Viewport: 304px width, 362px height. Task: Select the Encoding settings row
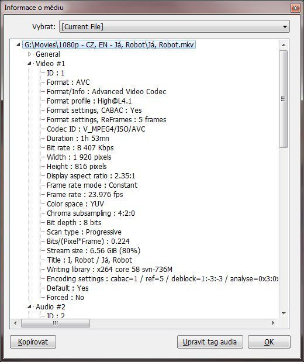tap(163, 279)
